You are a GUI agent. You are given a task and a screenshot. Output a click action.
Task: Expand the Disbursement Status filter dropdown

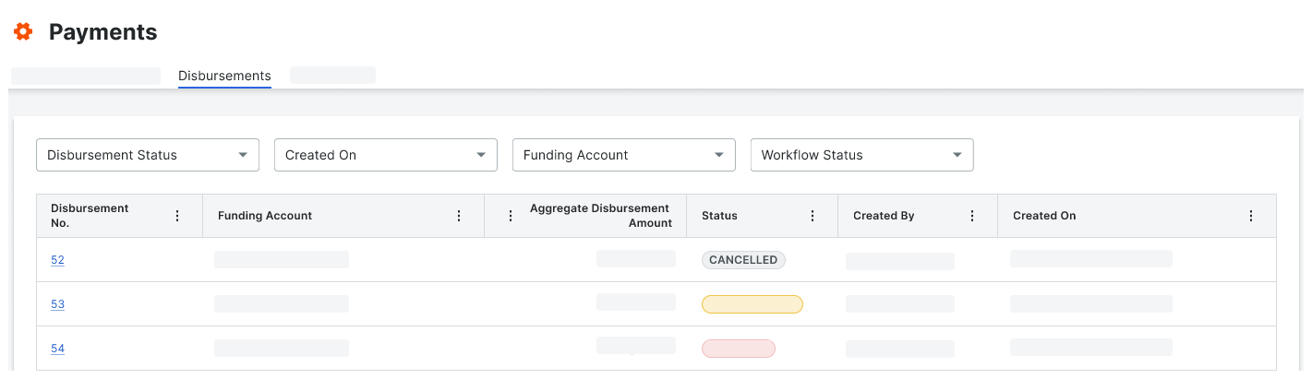point(148,155)
